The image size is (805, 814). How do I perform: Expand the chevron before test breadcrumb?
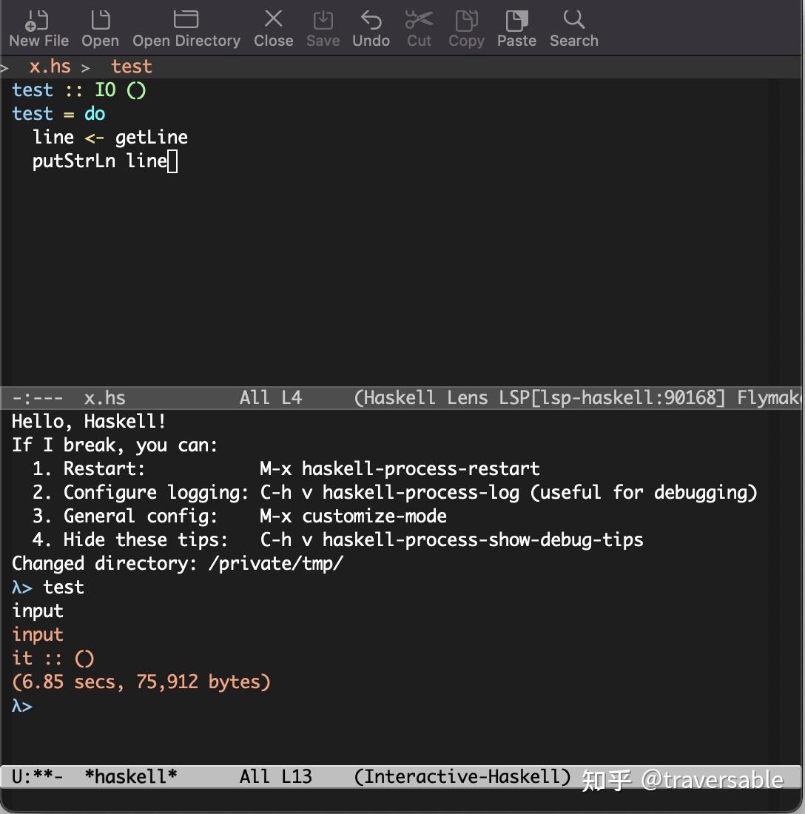(x=86, y=67)
